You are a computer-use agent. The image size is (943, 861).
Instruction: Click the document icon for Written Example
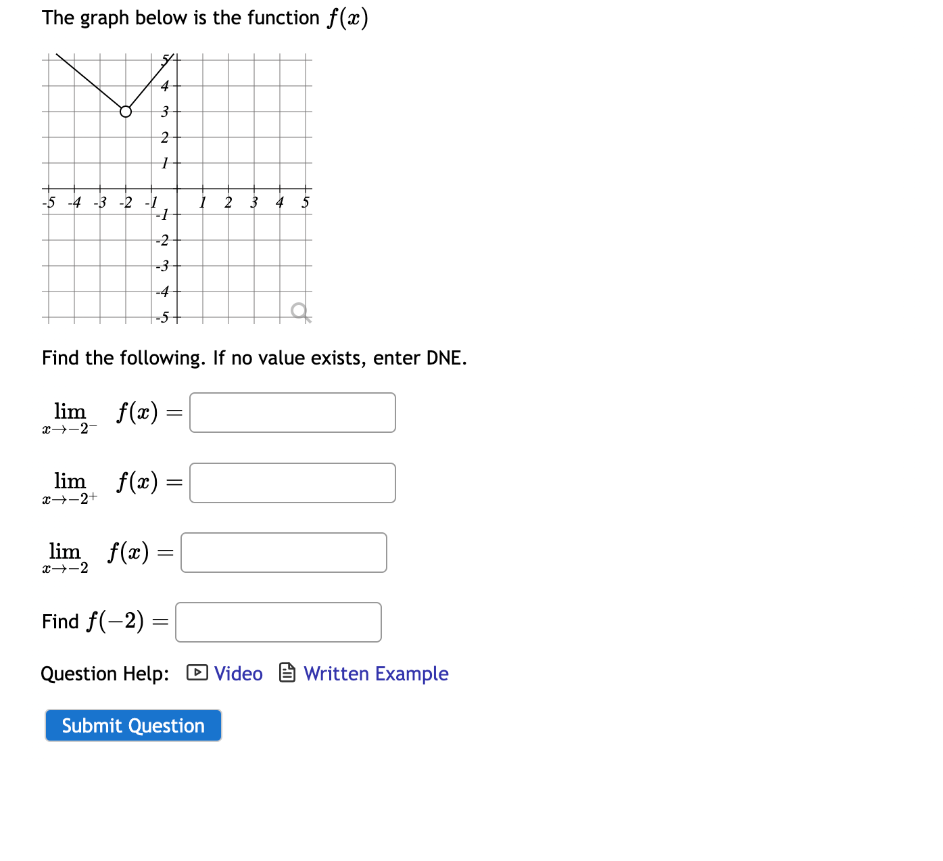tap(287, 672)
